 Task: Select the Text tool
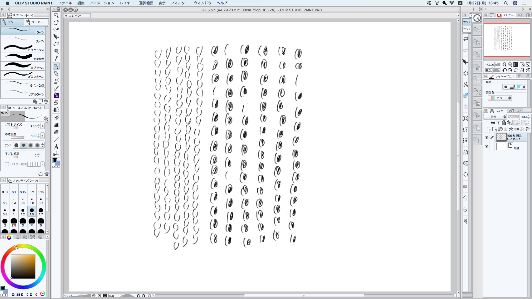pos(56,147)
